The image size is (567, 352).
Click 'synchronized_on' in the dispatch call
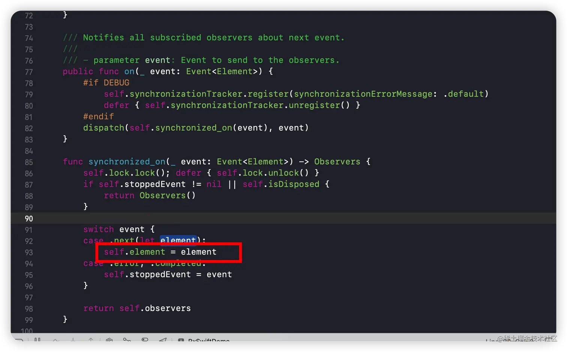pos(194,127)
